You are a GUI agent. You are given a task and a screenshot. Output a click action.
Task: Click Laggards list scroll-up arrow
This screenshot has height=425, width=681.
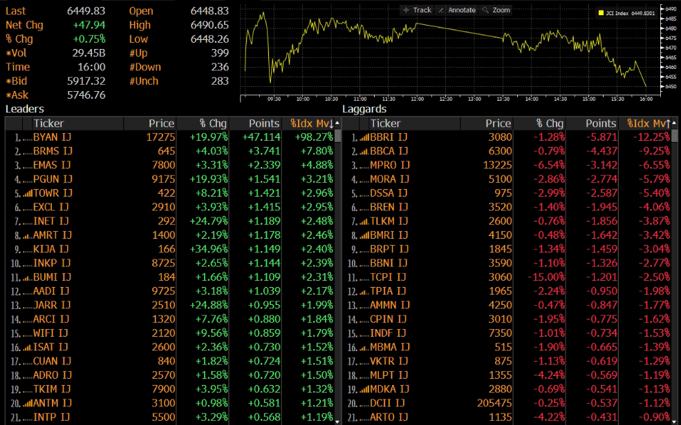click(x=674, y=123)
